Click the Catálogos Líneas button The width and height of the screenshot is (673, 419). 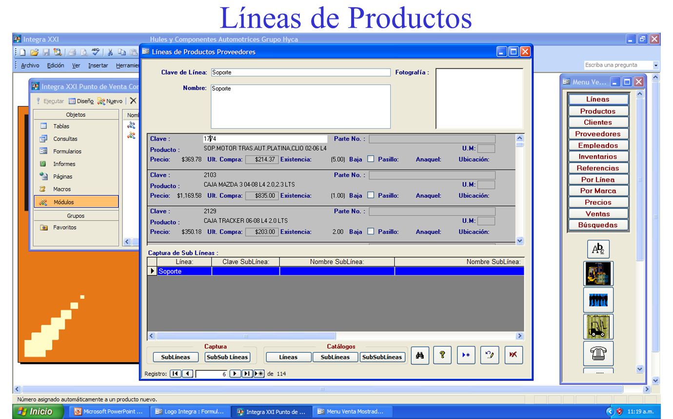click(288, 357)
